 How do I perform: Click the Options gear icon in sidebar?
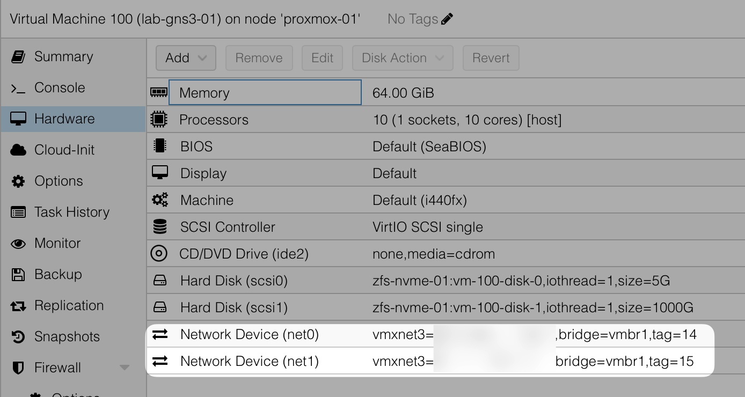18,181
